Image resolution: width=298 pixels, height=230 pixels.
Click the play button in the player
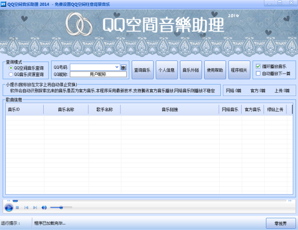[x=9, y=207]
